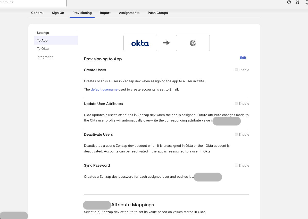Click the Sync Password heading
Image resolution: width=308 pixels, height=219 pixels.
point(97,165)
